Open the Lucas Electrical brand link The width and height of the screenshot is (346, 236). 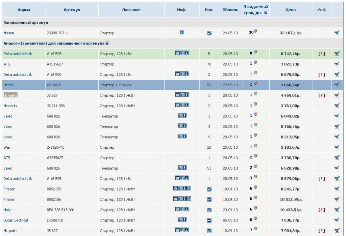(x=16, y=220)
